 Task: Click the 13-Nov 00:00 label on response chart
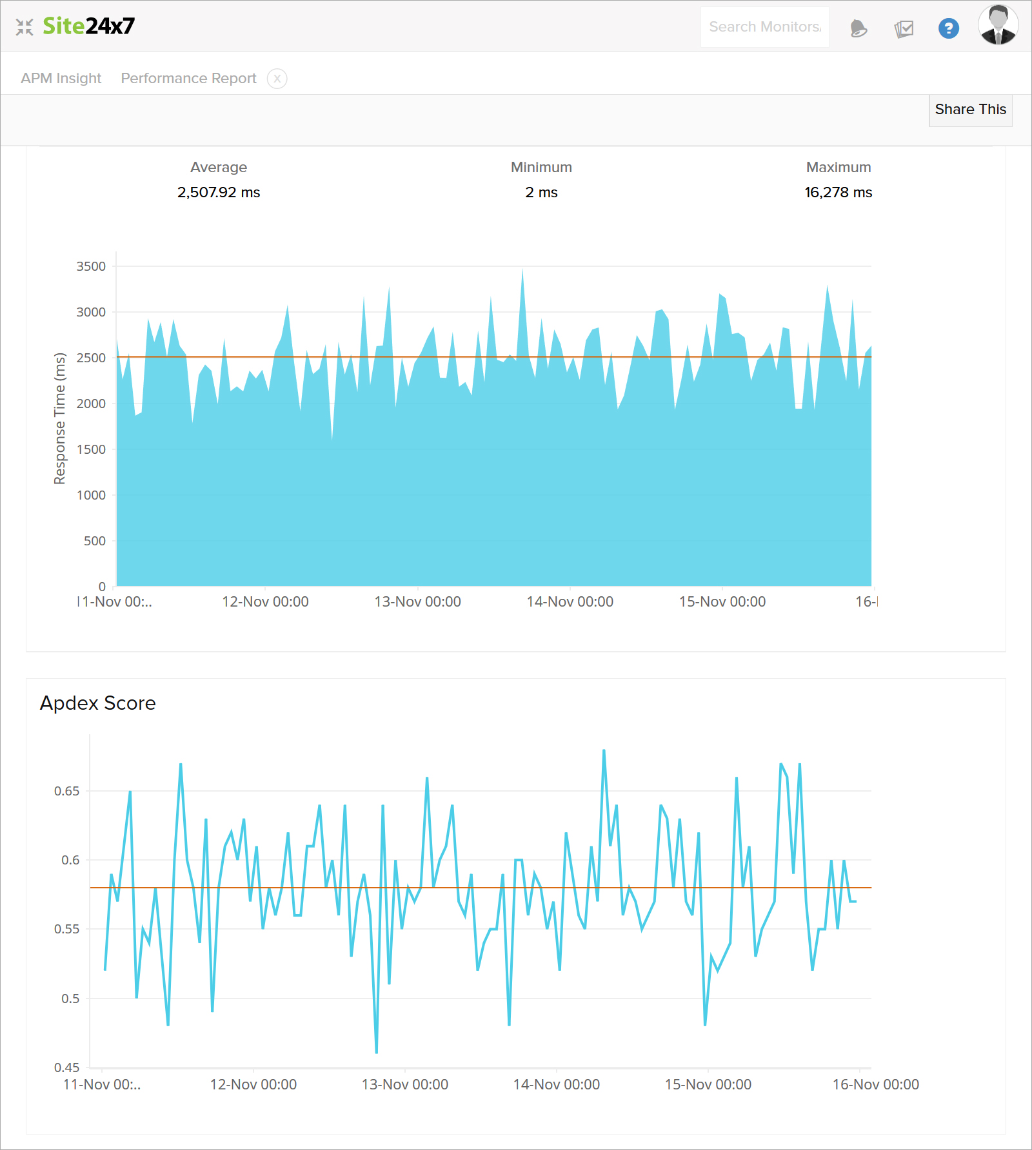[417, 601]
